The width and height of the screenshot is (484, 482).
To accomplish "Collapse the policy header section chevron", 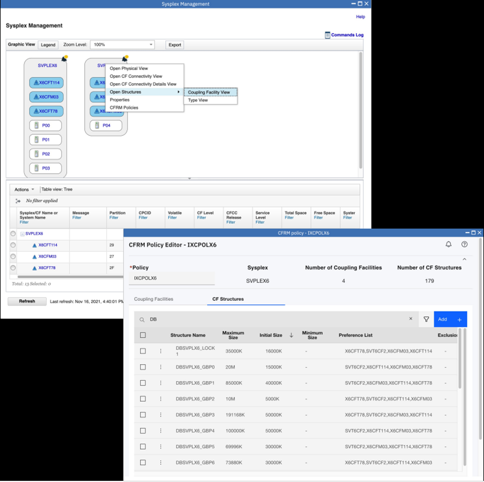I will [x=464, y=259].
